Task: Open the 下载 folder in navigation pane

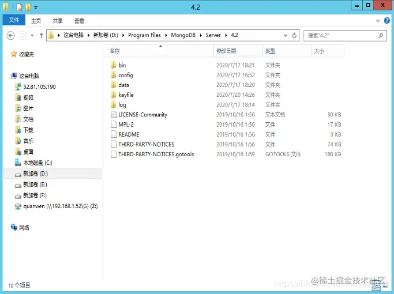Action: point(28,130)
